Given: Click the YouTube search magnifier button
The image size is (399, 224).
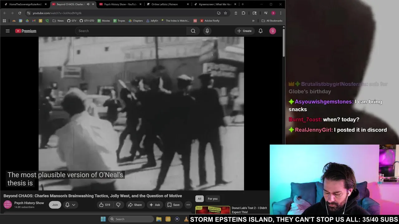Looking at the screenshot, I should click(x=193, y=31).
